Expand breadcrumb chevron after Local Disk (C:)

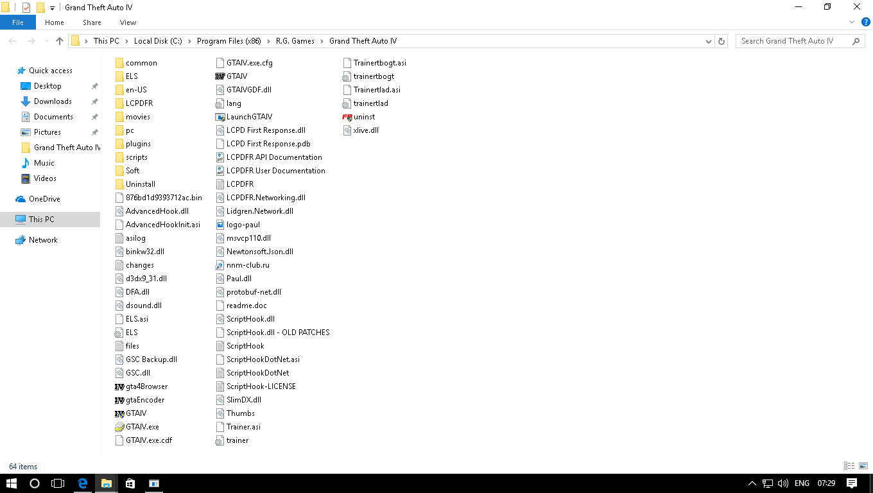pos(189,41)
